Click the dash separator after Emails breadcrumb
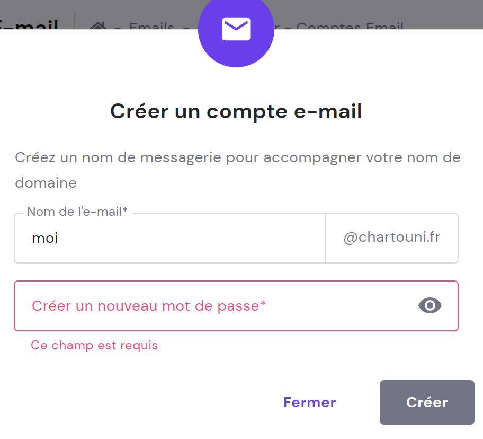 (x=185, y=27)
